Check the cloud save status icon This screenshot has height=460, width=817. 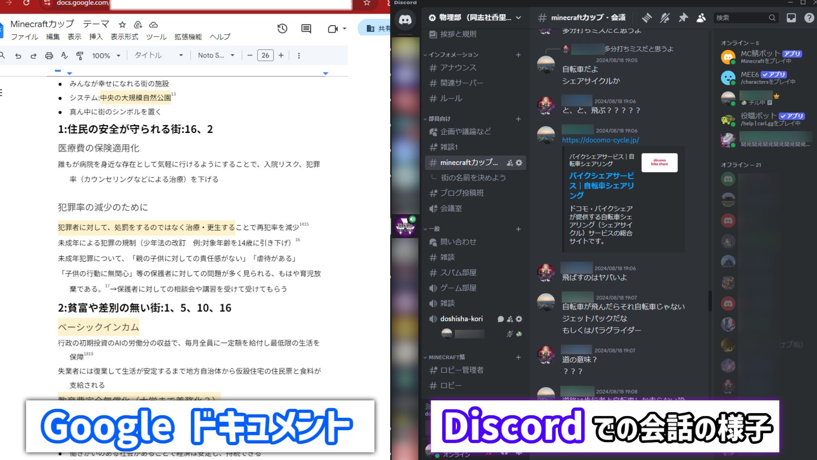tap(154, 25)
